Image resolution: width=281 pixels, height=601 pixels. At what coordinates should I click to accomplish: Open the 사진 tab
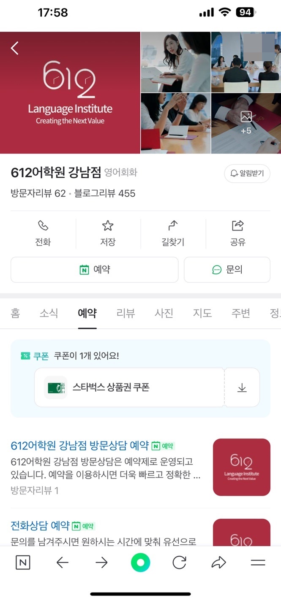164,313
